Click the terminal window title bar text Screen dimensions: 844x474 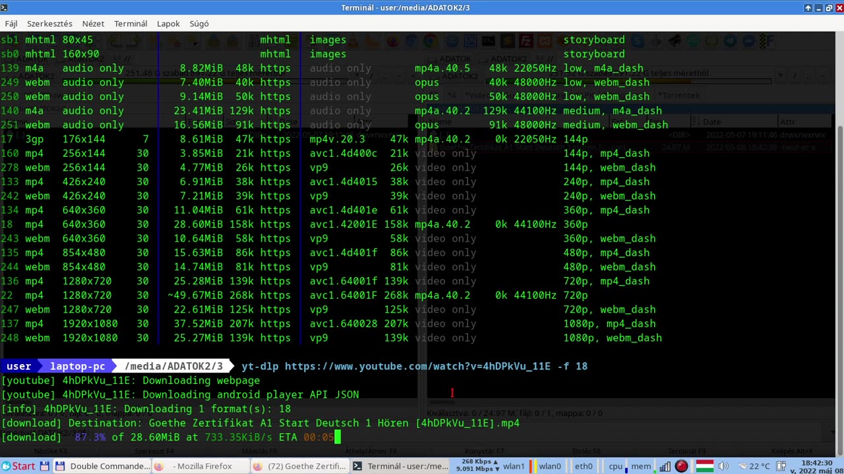(406, 8)
